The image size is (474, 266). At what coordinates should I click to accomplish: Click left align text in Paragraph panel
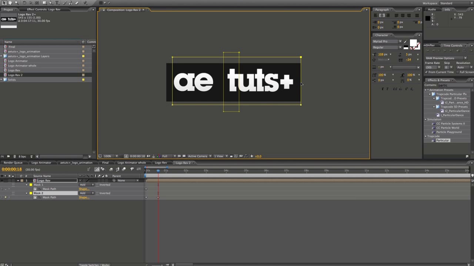[x=375, y=15]
